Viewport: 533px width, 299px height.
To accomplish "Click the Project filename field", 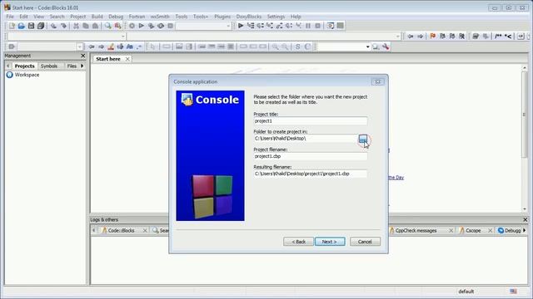I will coord(310,156).
